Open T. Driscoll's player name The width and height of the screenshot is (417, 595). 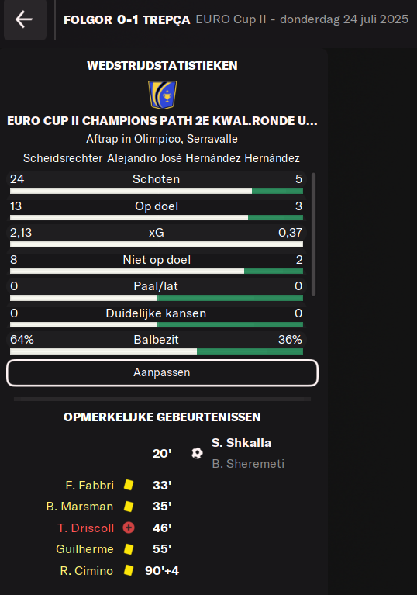(86, 528)
